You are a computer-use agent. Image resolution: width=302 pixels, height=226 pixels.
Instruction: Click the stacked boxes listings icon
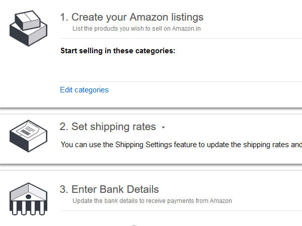[28, 28]
